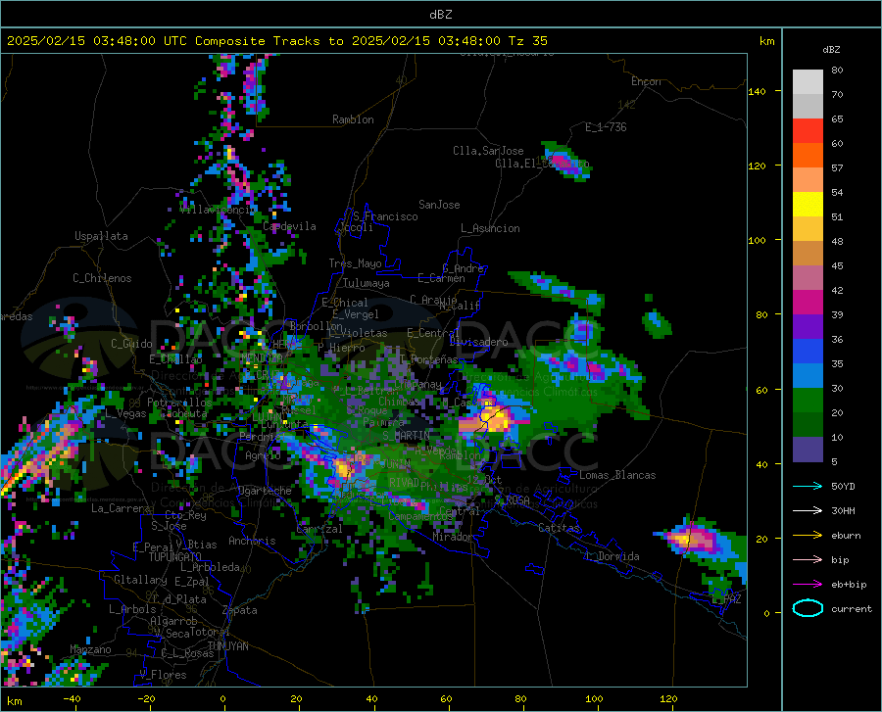Click the 'Zapata' map label

point(240,610)
